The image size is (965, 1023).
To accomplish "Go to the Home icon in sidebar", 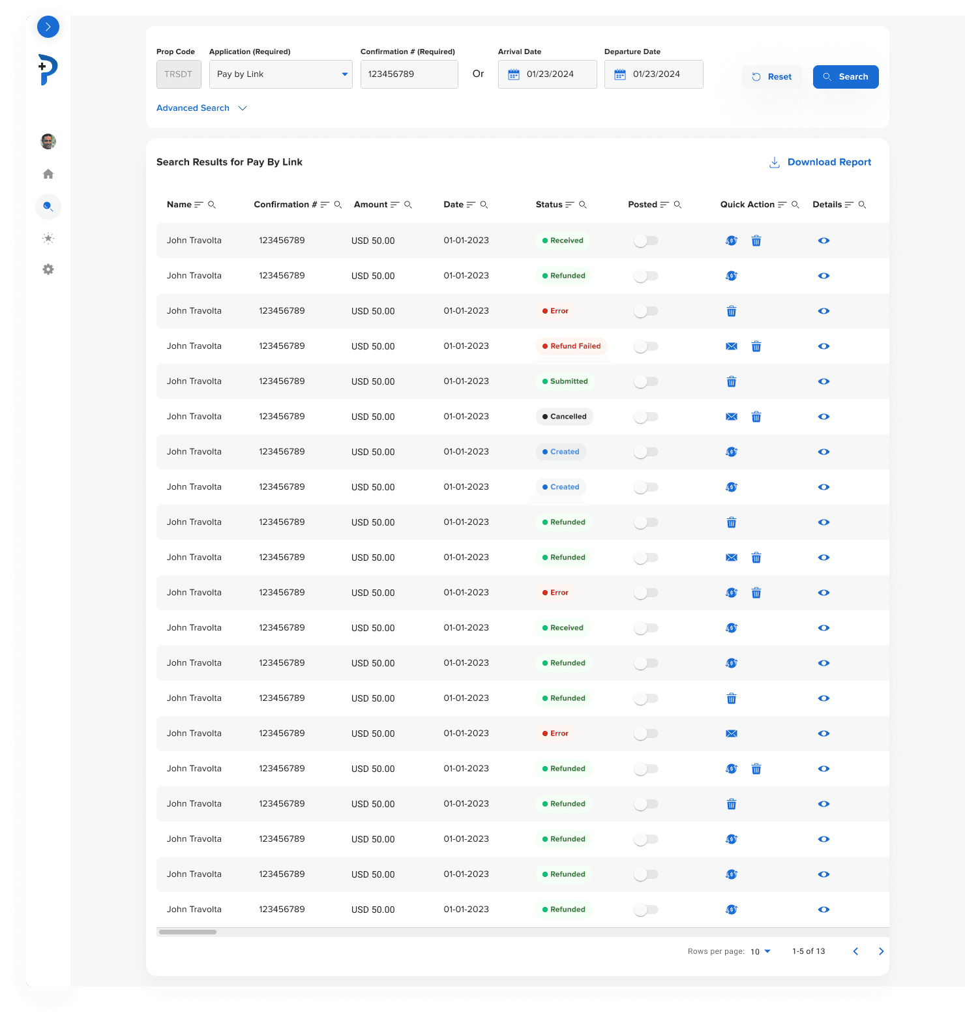I will (x=48, y=174).
